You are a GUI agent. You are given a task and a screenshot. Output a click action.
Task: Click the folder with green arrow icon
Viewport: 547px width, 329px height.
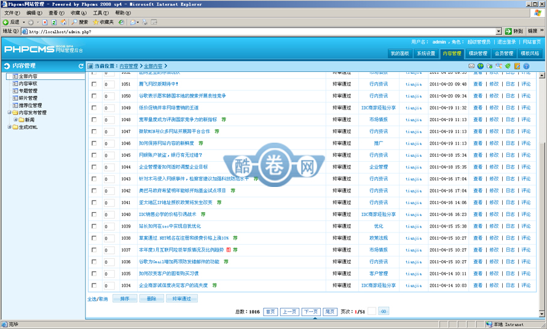[x=489, y=66]
